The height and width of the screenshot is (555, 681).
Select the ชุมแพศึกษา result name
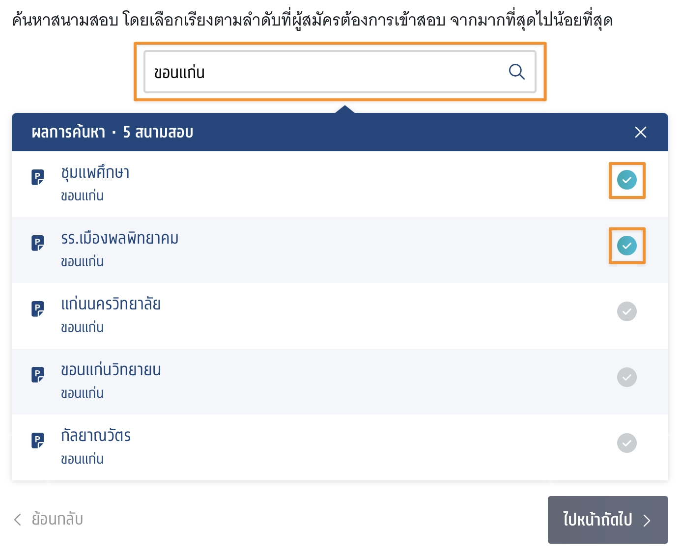pos(95,173)
